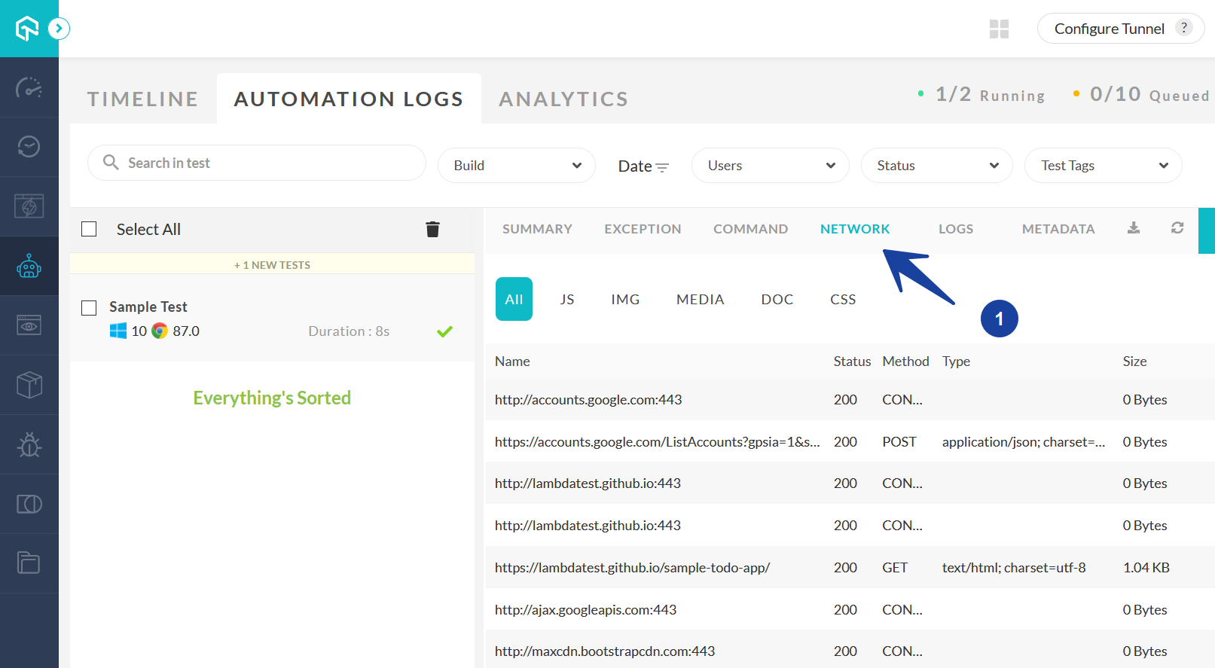Expand sidebar with the arrow chevron button
Viewport: 1215px width, 668px height.
[x=59, y=29]
